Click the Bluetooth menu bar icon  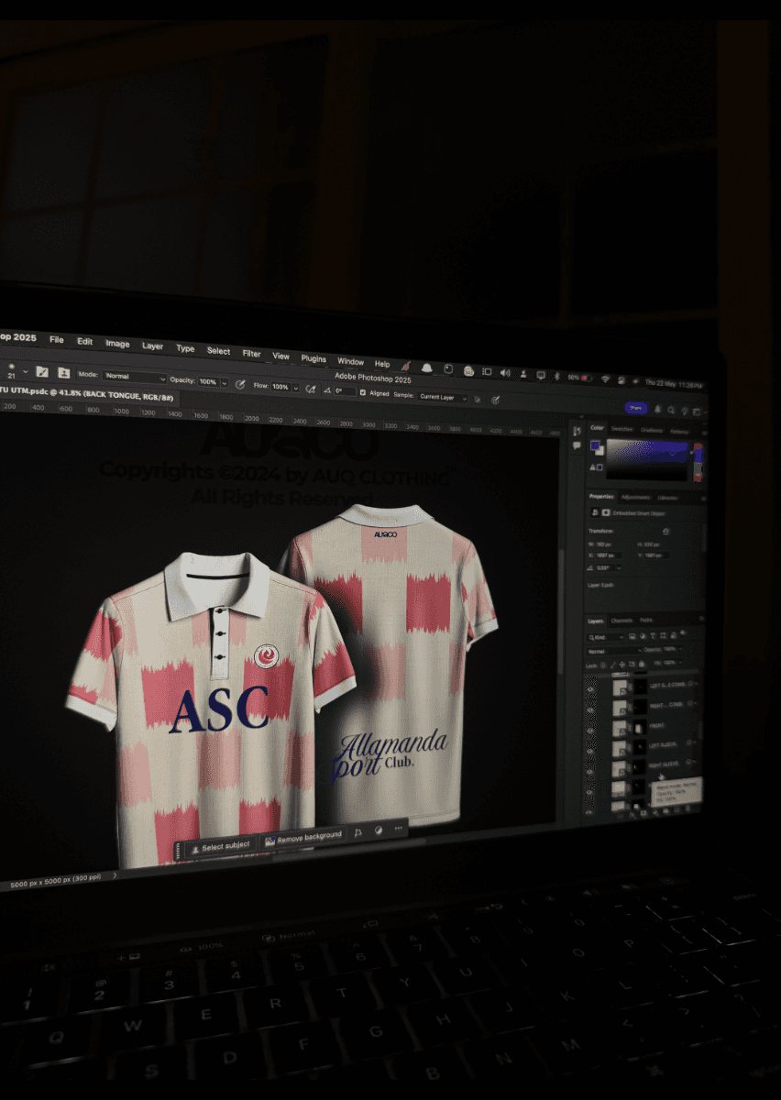[x=556, y=376]
